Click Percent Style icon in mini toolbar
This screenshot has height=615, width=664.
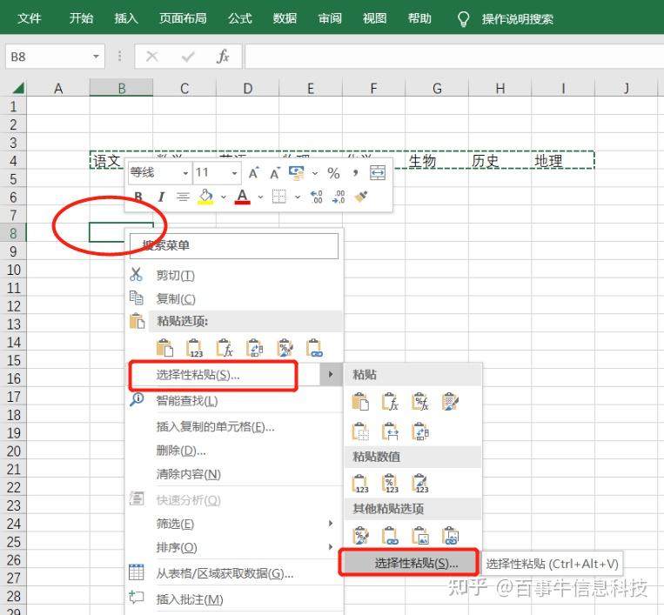(333, 173)
